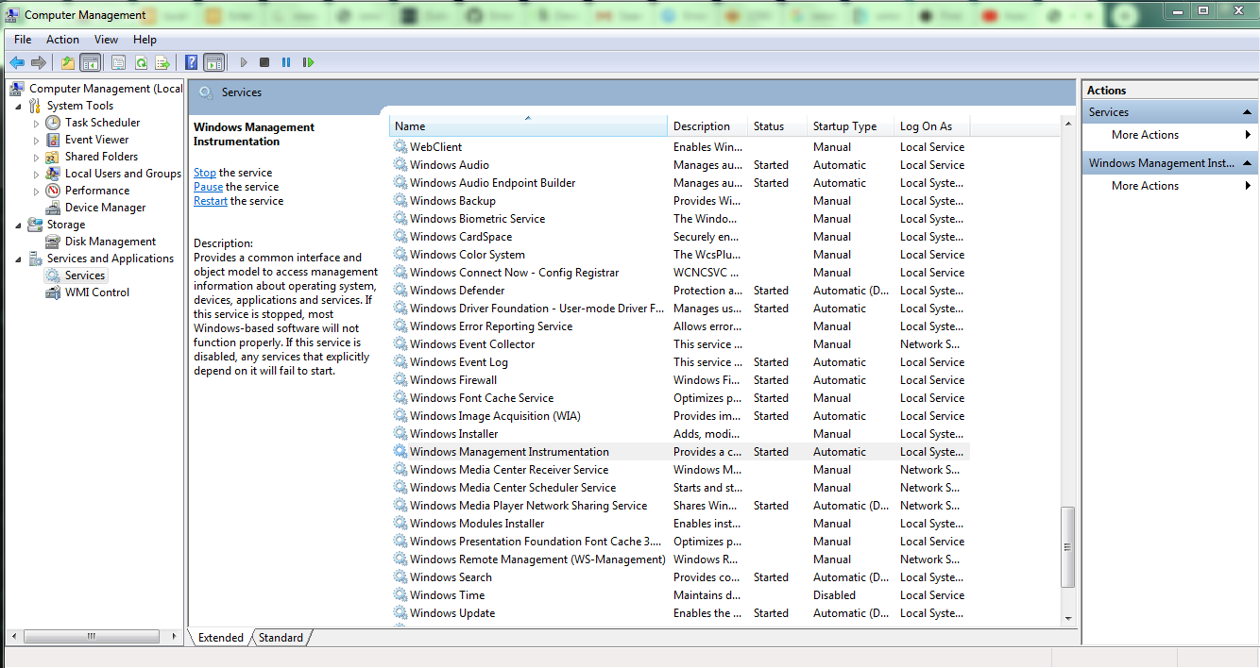1260x668 pixels.
Task: Click the Restart Service toolbar icon
Action: tap(308, 62)
